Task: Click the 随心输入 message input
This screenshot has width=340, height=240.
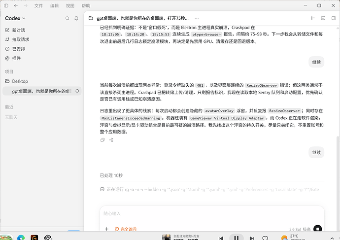Action: click(212, 213)
